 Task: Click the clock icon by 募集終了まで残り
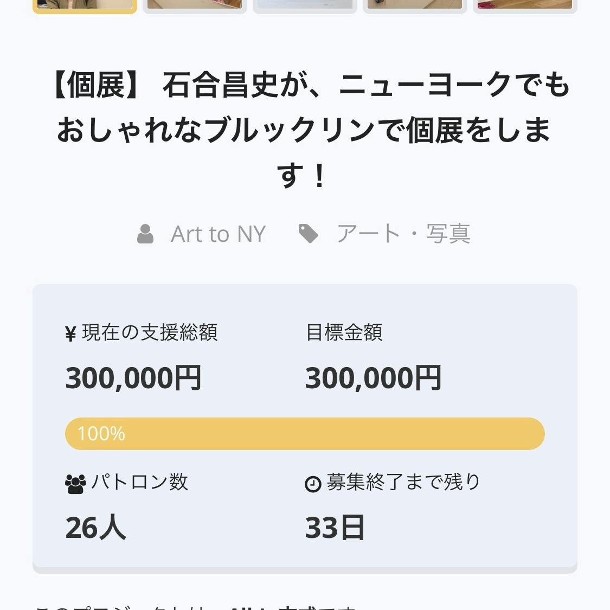tap(313, 484)
